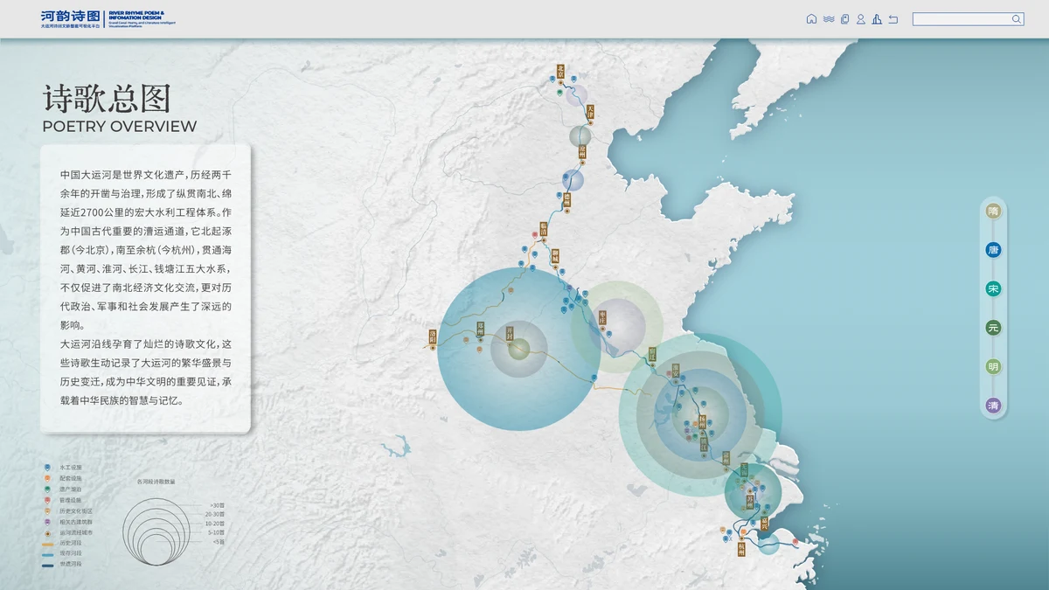Viewport: 1049px width, 590px height.
Task: Click the 历史文化街区 legend pin
Action: point(47,510)
